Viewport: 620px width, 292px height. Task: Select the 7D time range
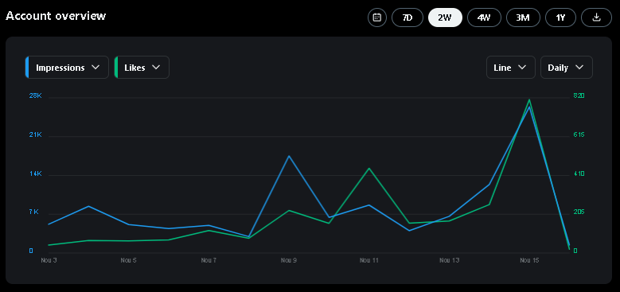(407, 18)
